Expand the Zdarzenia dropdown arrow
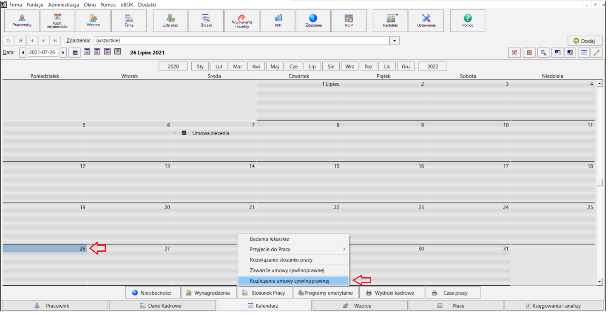Viewport: 608px width, 315px height. tap(395, 41)
